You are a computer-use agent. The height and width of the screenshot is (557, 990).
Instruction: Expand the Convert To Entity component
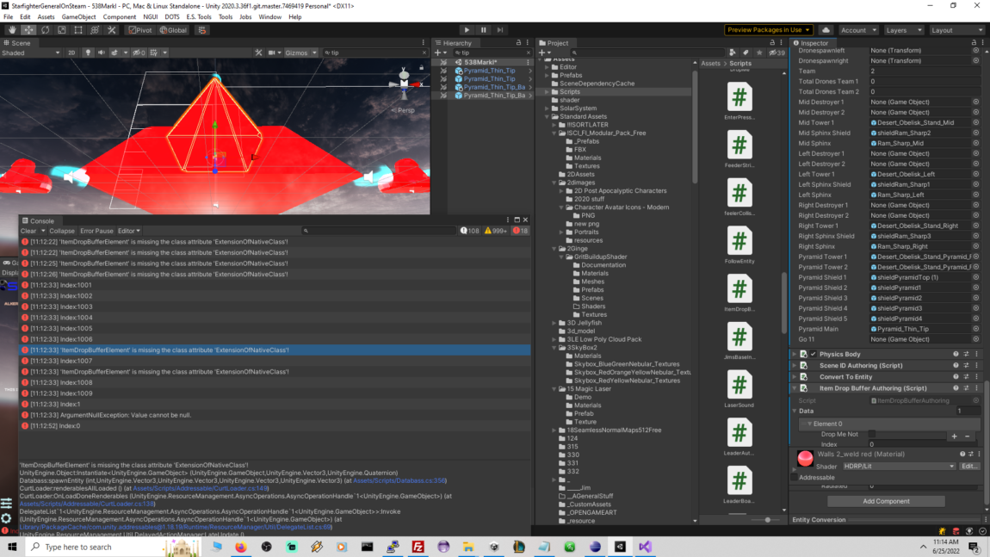click(x=794, y=377)
